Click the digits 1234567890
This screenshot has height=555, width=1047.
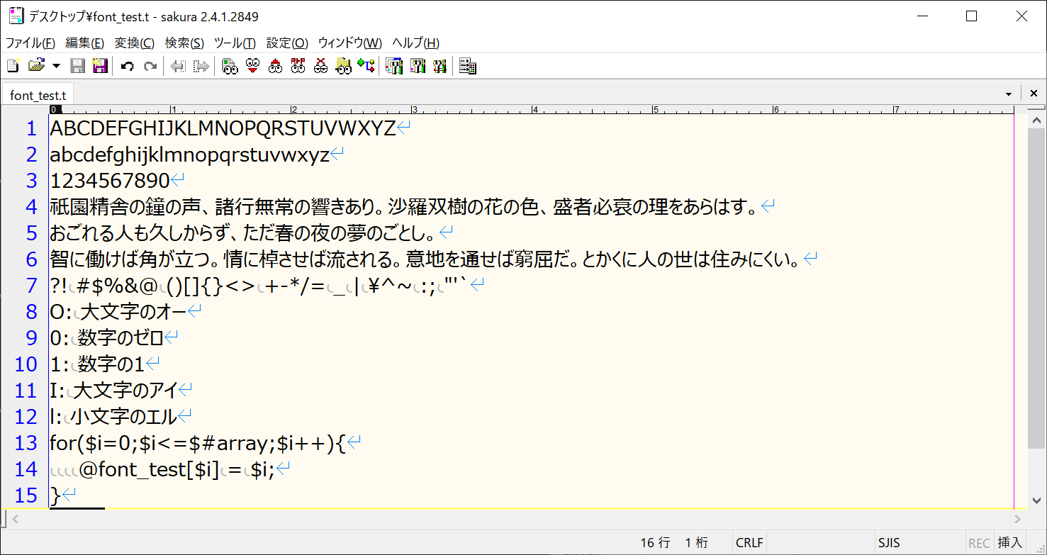110,181
